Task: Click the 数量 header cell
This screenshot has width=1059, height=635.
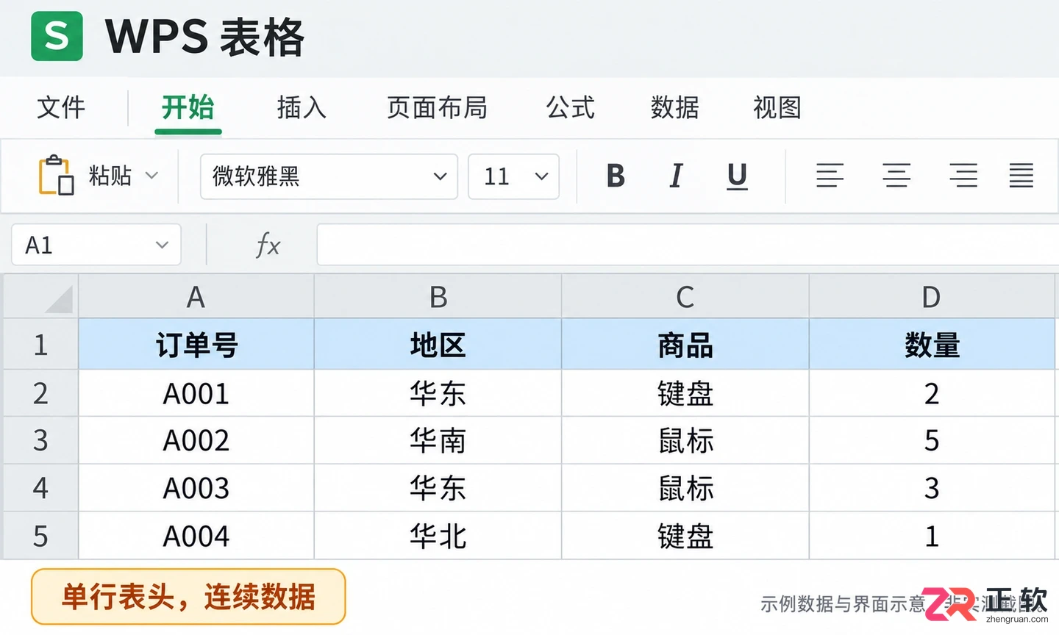Action: 932,345
